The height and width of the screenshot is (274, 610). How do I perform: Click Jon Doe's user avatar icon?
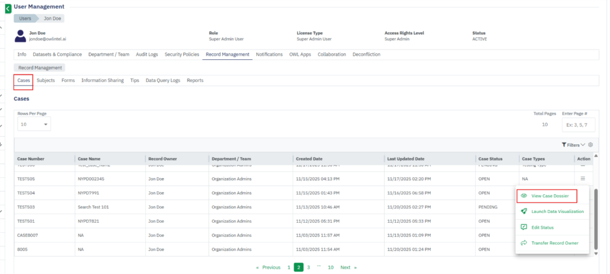[x=21, y=36]
